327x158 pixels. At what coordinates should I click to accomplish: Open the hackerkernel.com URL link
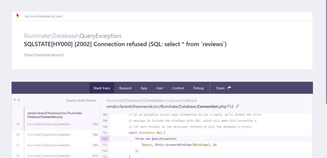pyautogui.click(x=44, y=55)
